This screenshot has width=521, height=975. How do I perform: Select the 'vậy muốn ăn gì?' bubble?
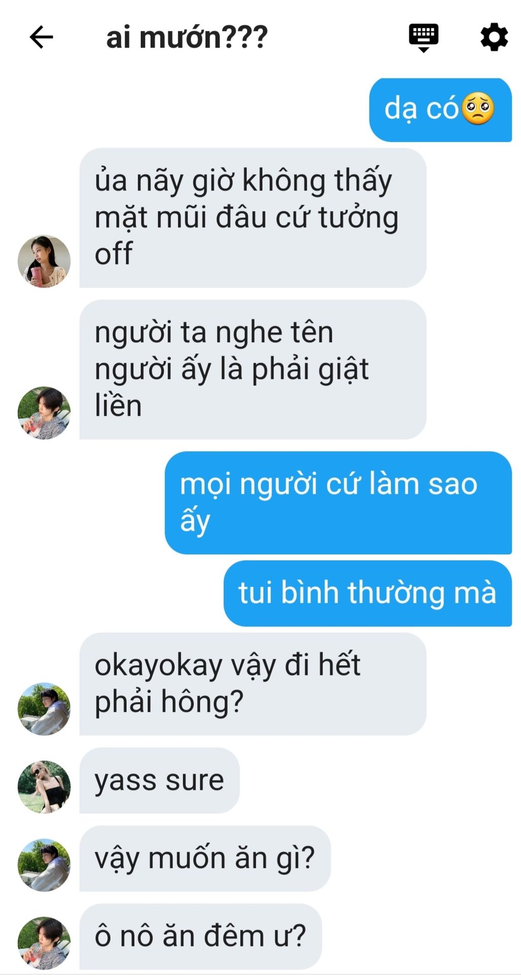coord(205,859)
